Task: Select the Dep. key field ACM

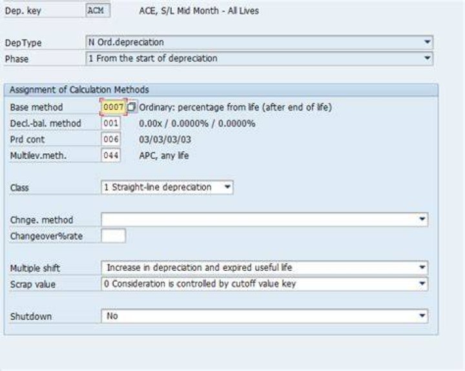Action: 98,11
